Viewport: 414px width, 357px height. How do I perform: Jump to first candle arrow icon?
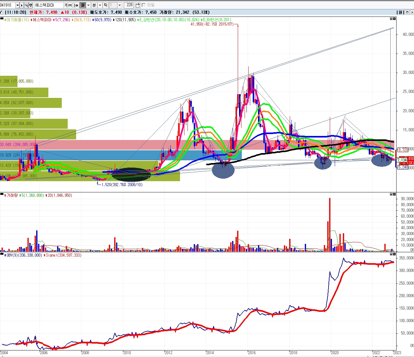click(x=76, y=5)
